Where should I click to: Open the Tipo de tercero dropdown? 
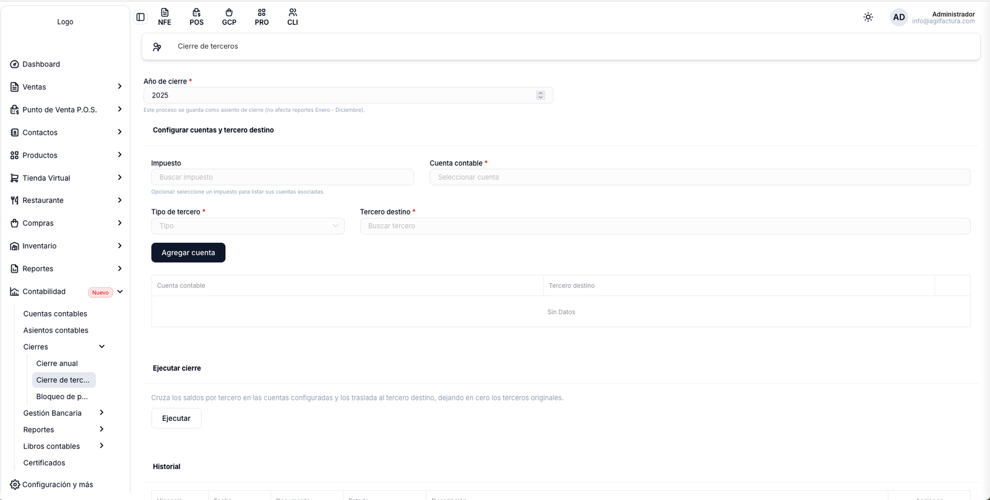(247, 226)
